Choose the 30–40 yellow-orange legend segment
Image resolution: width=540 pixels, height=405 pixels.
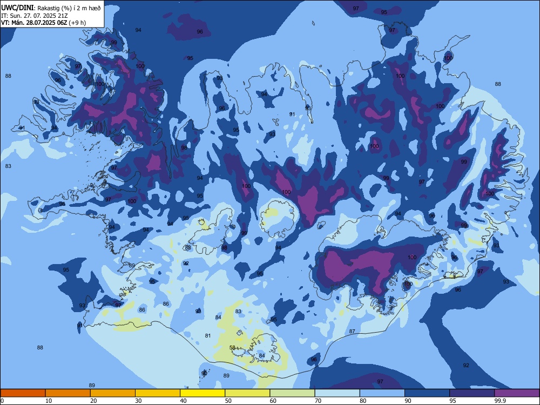[x=158, y=393]
